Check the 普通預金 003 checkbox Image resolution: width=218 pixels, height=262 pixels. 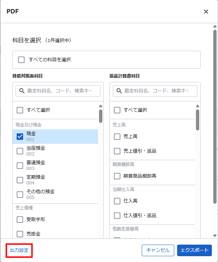pos(20,166)
